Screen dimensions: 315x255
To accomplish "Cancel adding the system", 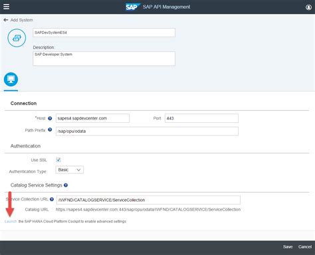I will tap(305, 247).
